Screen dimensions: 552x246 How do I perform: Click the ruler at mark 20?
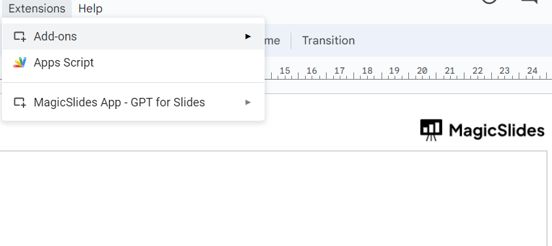[x=422, y=71]
